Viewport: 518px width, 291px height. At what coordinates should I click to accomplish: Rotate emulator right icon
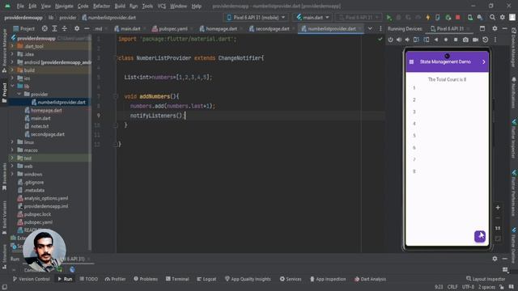click(427, 40)
